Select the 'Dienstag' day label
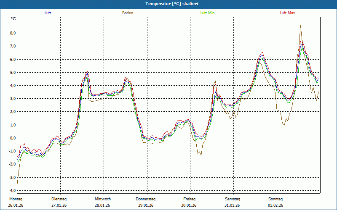 (59, 199)
